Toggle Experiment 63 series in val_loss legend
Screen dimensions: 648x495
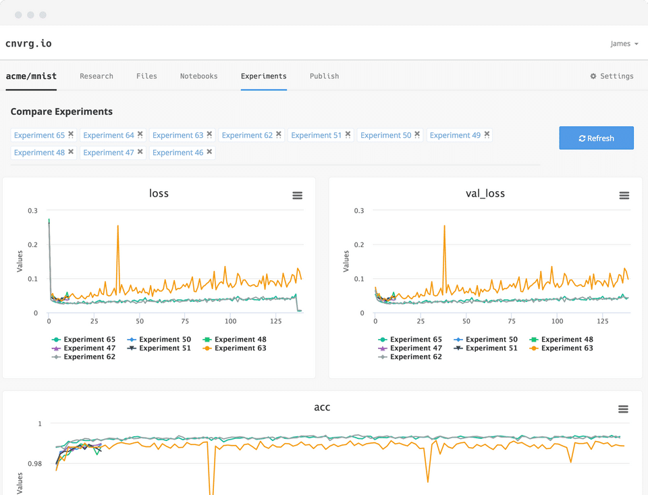point(561,348)
